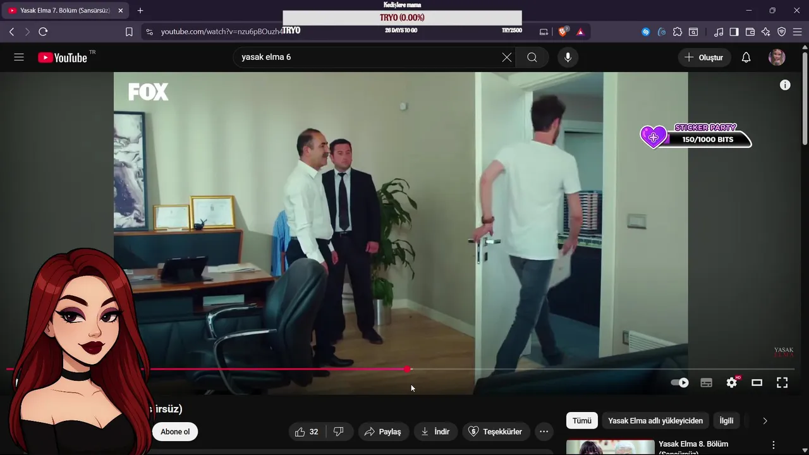The width and height of the screenshot is (809, 455).
Task: Clear the search box with the X
Action: pyautogui.click(x=507, y=58)
